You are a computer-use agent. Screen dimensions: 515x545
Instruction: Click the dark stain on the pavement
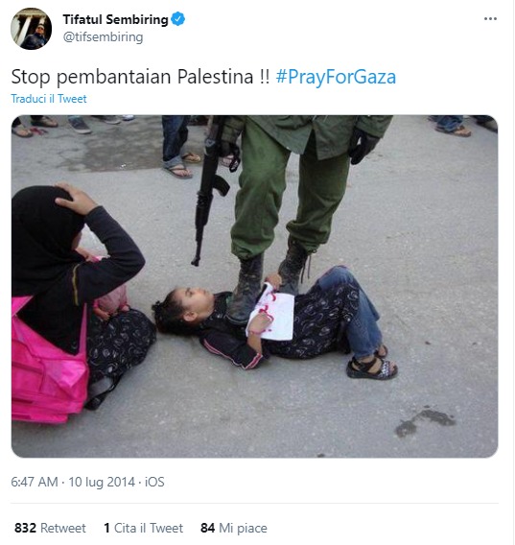point(425,421)
